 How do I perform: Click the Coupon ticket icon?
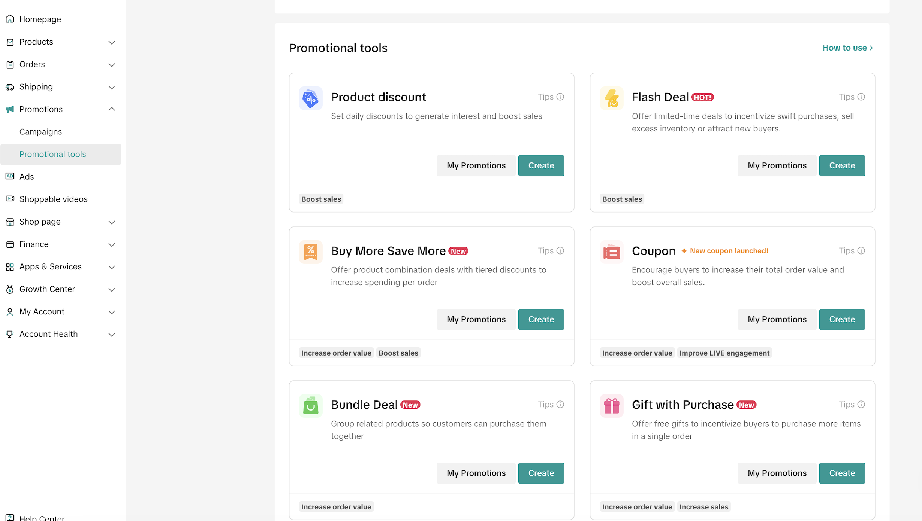tap(611, 252)
